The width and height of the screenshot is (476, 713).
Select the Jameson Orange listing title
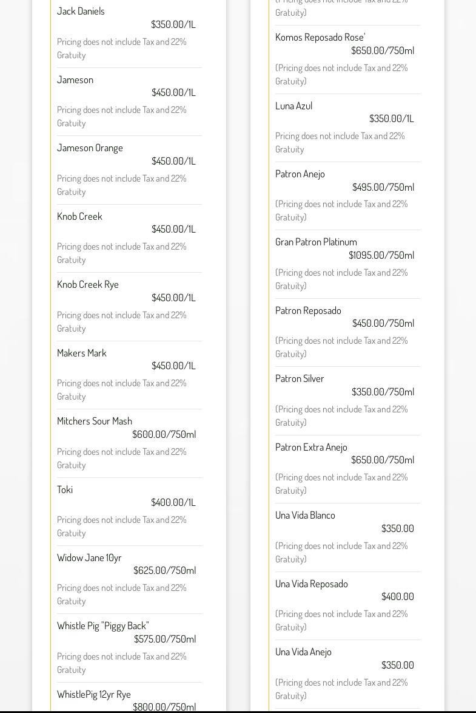[90, 148]
